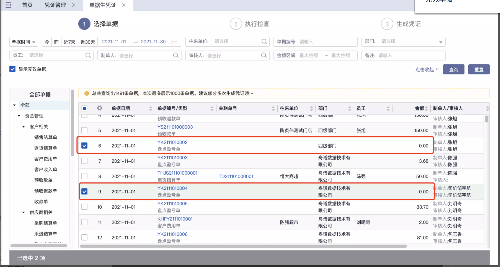Open the 部门 filter dropdown

403,42
